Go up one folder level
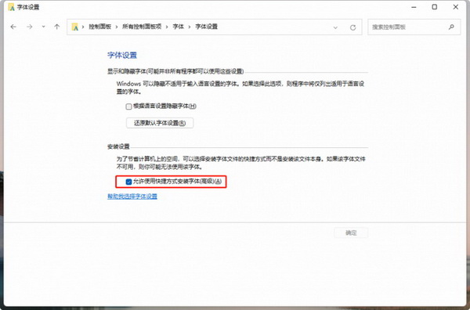 pos(56,27)
